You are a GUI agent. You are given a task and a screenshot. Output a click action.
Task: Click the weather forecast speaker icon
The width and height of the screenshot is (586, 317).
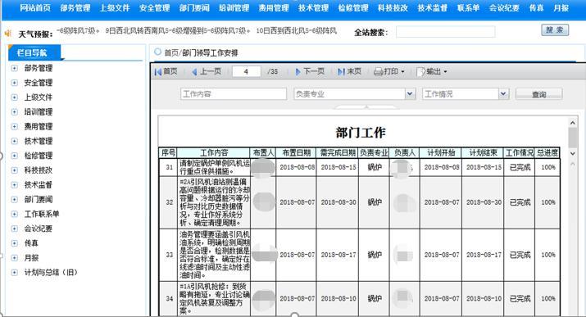pos(8,34)
